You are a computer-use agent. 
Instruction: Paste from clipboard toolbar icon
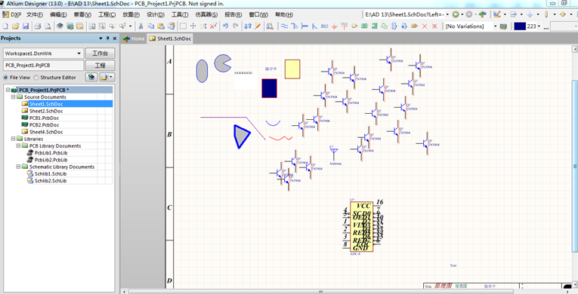161,26
